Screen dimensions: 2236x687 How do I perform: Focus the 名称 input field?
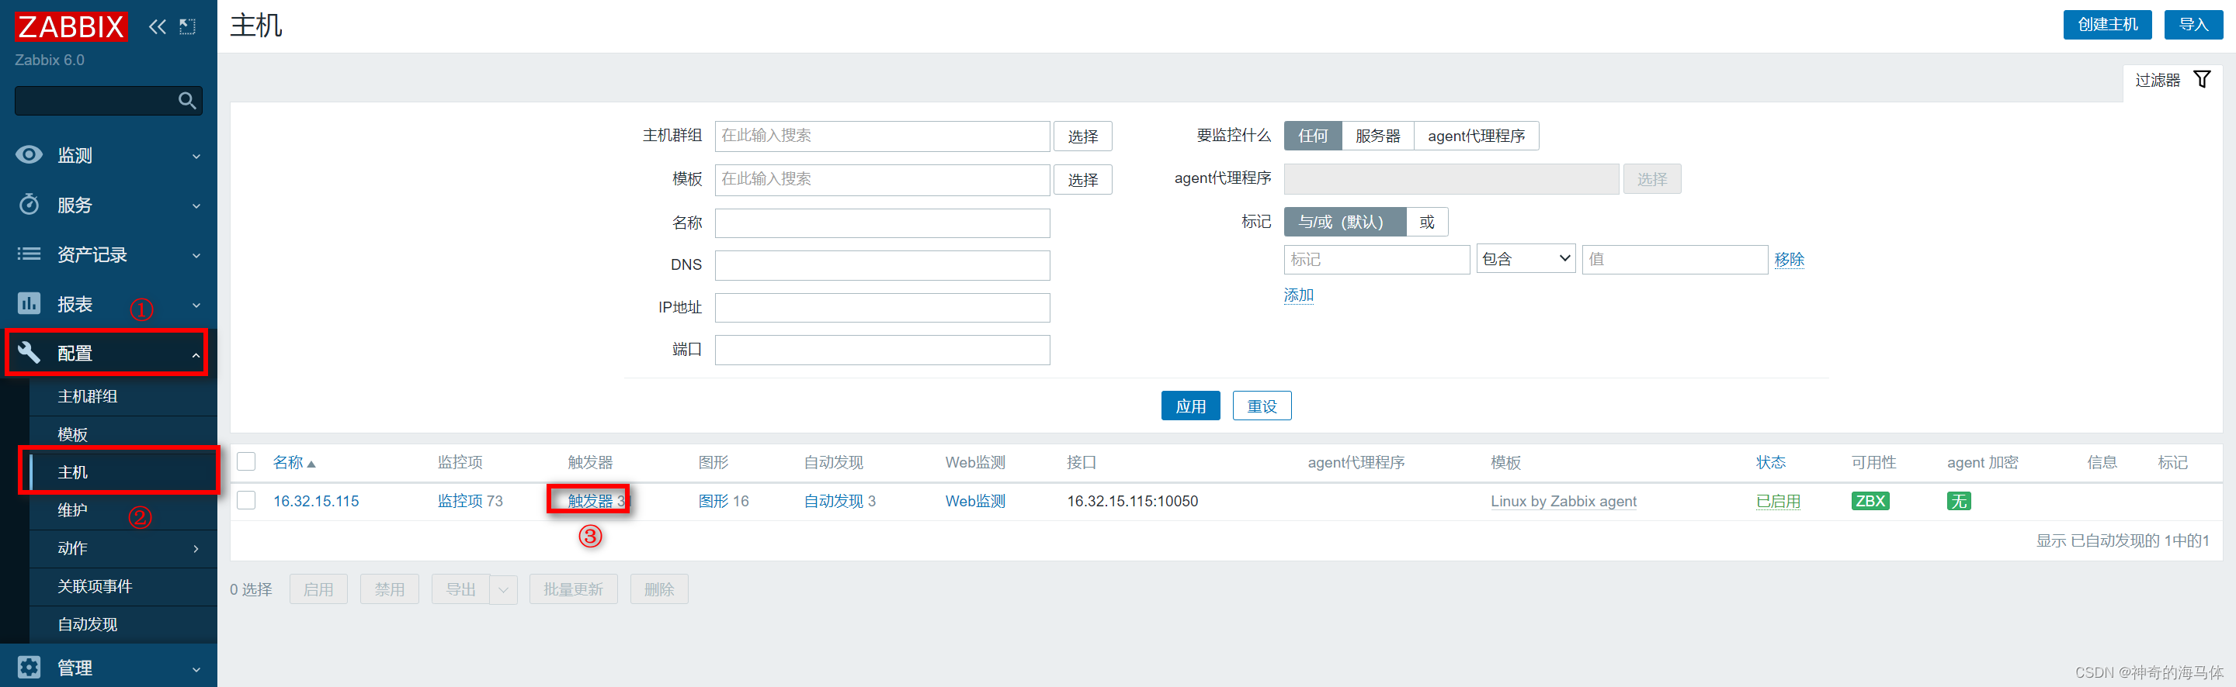882,223
